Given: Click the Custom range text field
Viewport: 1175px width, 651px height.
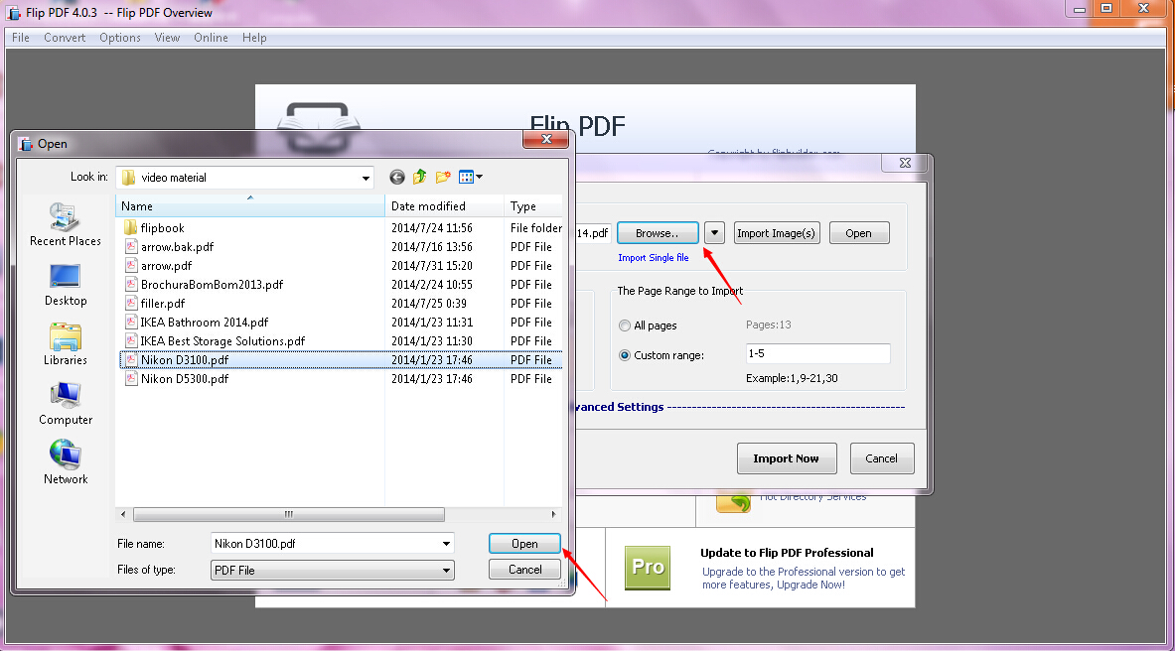Looking at the screenshot, I should click(x=817, y=353).
